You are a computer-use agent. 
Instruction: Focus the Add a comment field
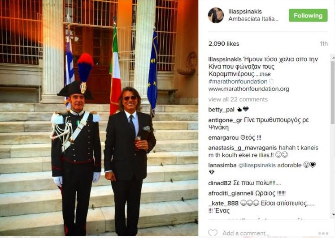click(x=246, y=233)
